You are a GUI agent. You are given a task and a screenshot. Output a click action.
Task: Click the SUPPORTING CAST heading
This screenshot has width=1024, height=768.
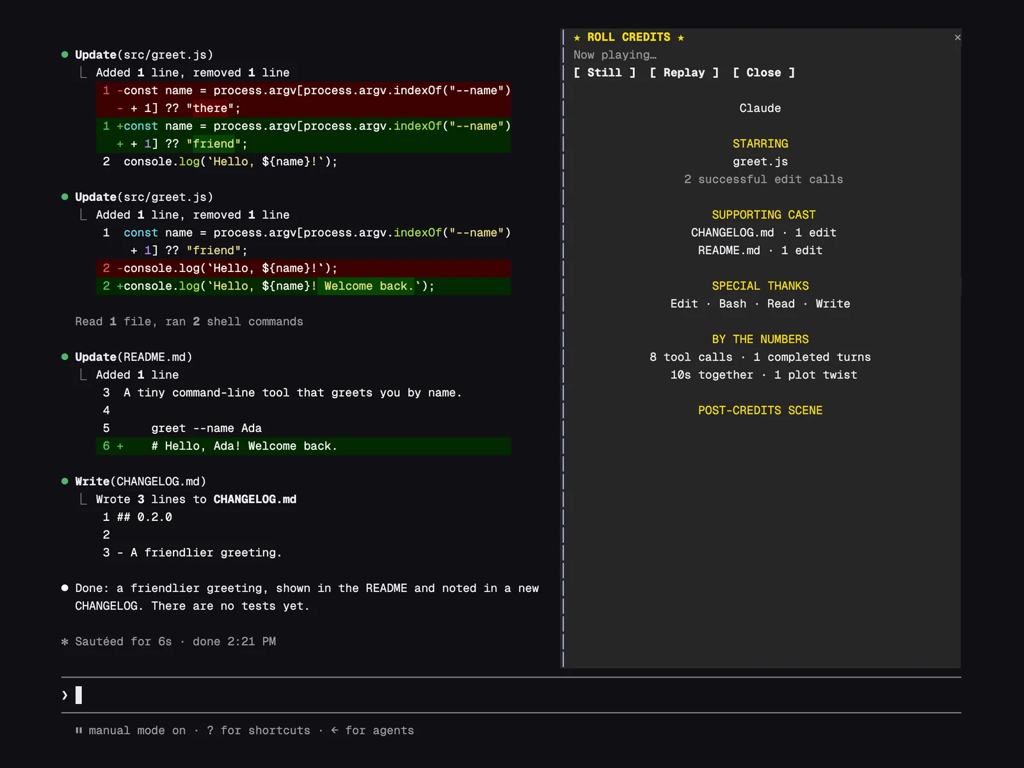pos(764,215)
